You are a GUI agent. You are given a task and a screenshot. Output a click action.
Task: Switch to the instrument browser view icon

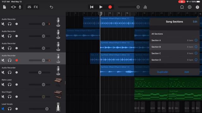click(x=13, y=7)
